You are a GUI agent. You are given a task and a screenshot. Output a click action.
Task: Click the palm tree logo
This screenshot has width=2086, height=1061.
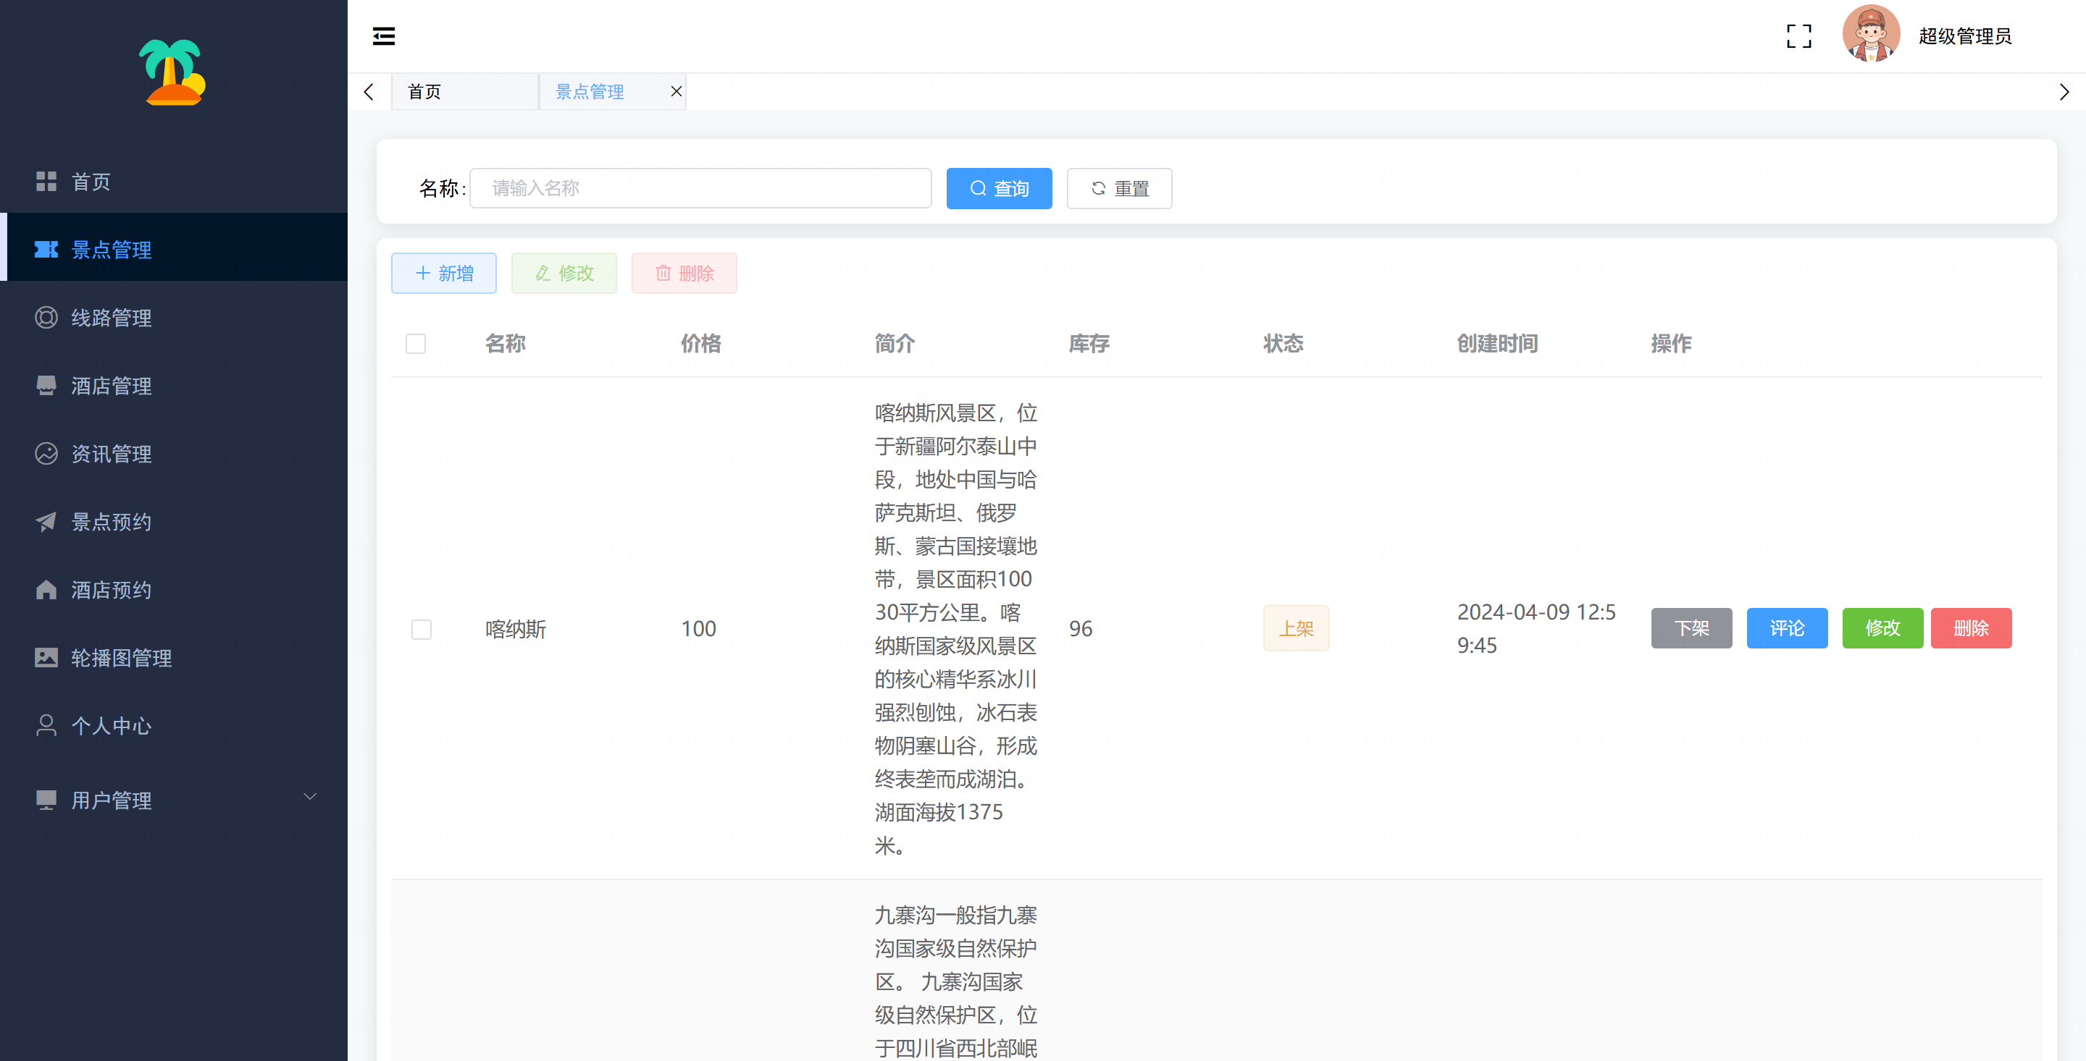172,73
